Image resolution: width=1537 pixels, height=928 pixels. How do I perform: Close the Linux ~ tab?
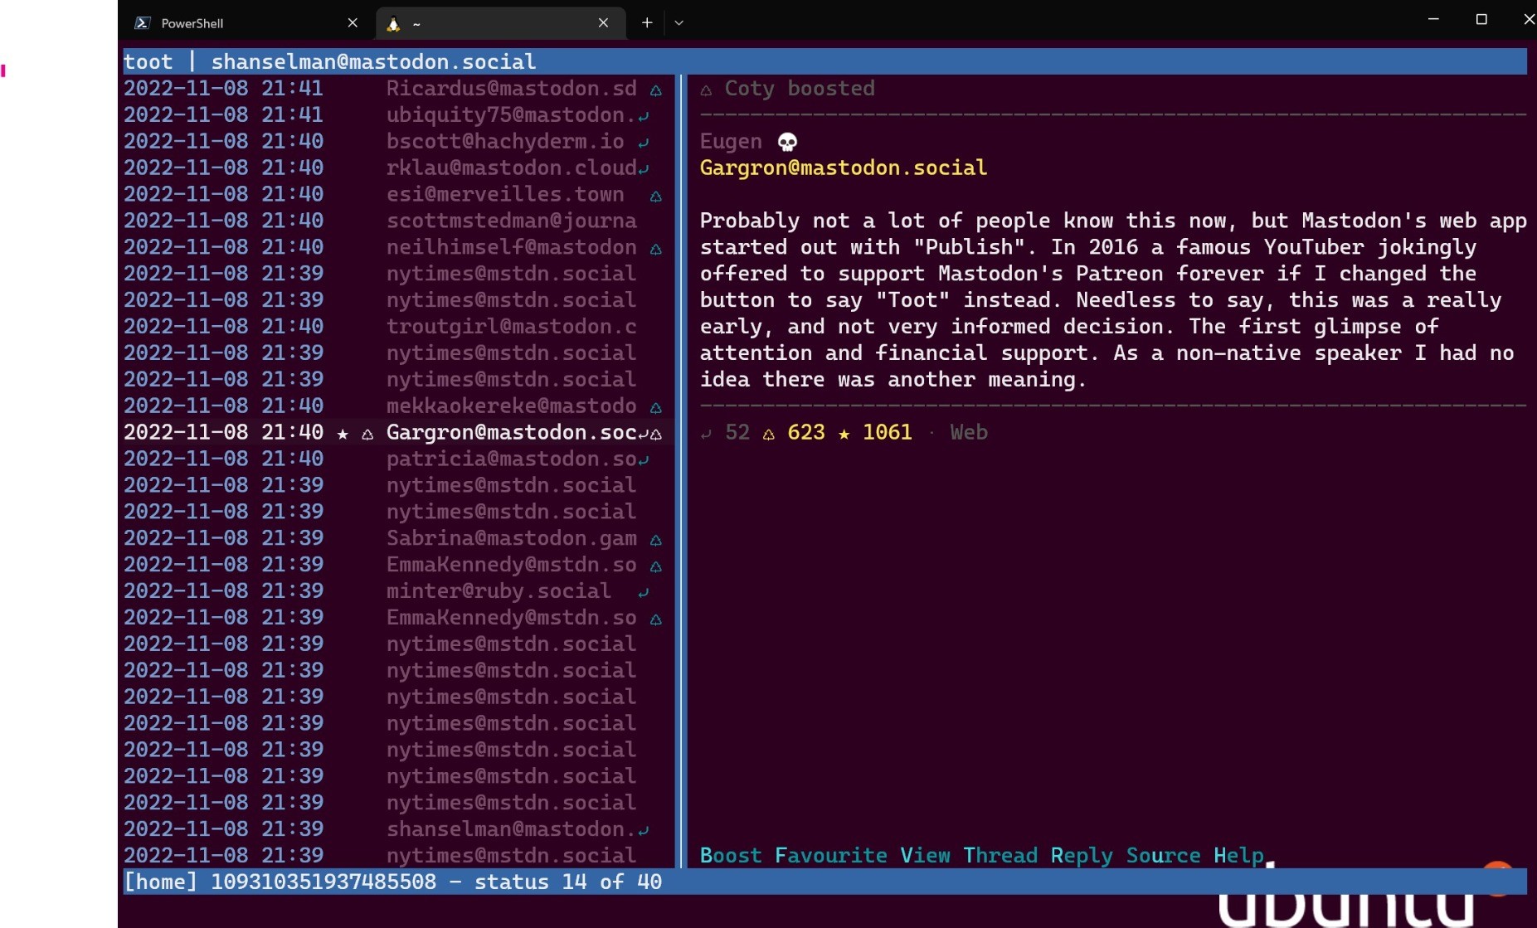[604, 23]
